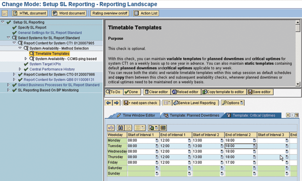Copy template to editor
Viewport: 302px width, 181px height.
pyautogui.click(x=223, y=92)
